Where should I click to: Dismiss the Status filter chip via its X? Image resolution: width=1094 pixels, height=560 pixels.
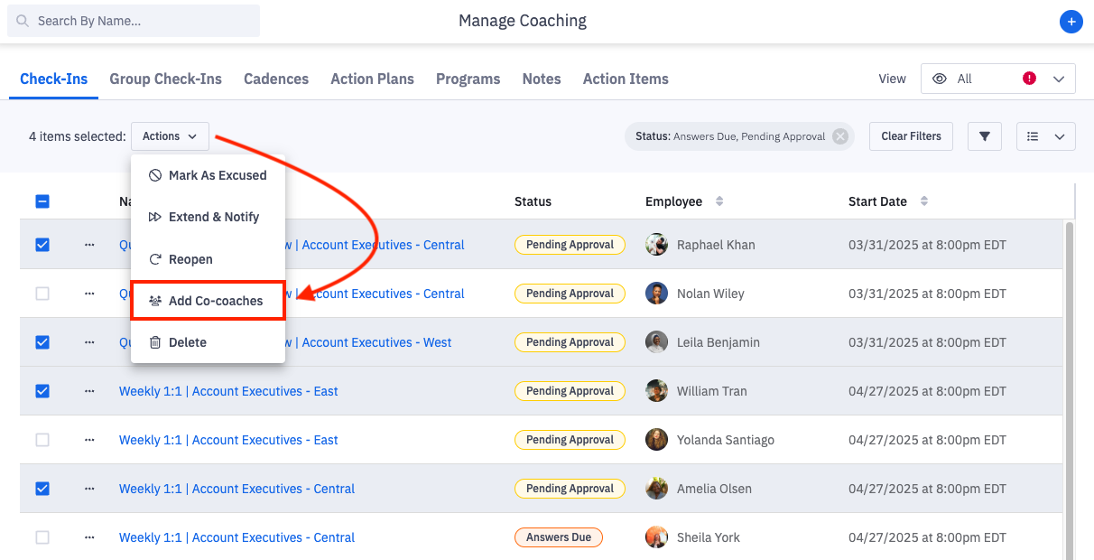(x=839, y=135)
